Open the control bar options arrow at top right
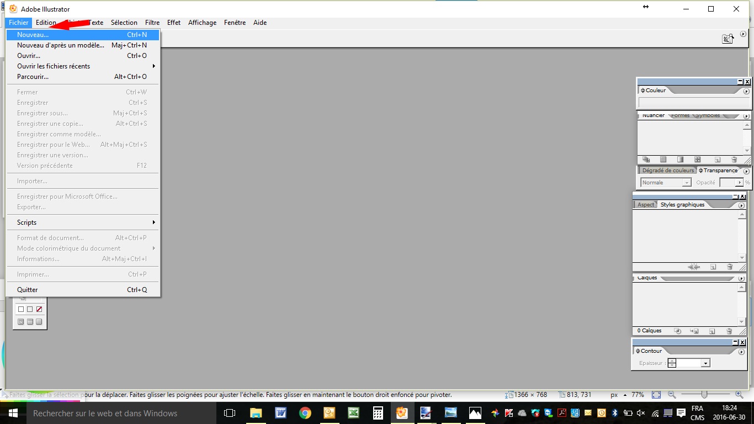This screenshot has width=754, height=424. coord(743,34)
